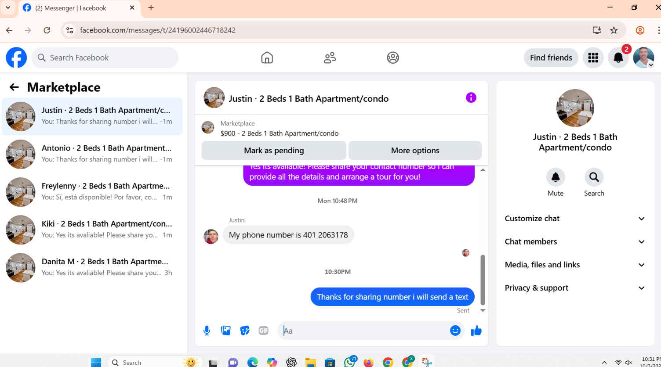View site information in address bar
The width and height of the screenshot is (661, 367).
(x=69, y=30)
